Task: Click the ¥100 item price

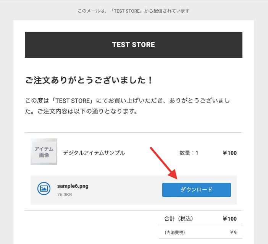Action: pos(230,153)
